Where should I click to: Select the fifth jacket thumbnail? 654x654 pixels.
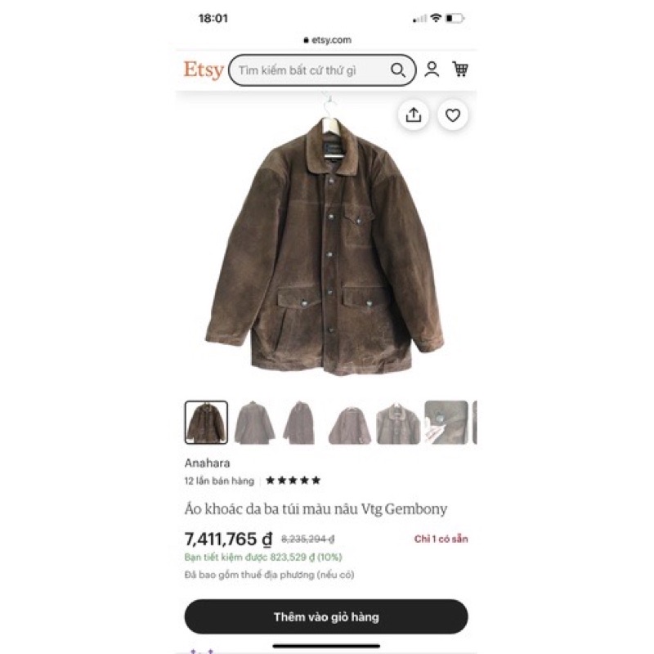(398, 423)
